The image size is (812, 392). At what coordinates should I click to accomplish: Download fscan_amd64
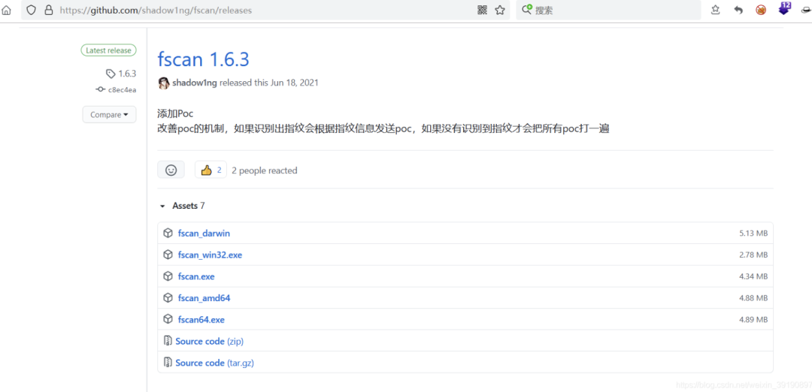tap(204, 298)
